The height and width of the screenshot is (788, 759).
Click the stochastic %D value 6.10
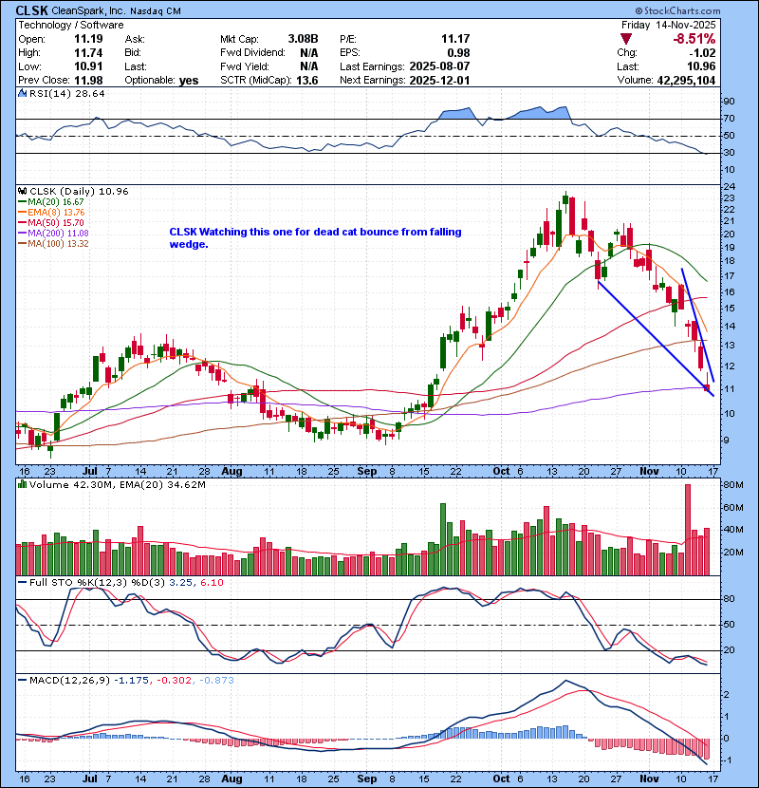click(x=212, y=583)
